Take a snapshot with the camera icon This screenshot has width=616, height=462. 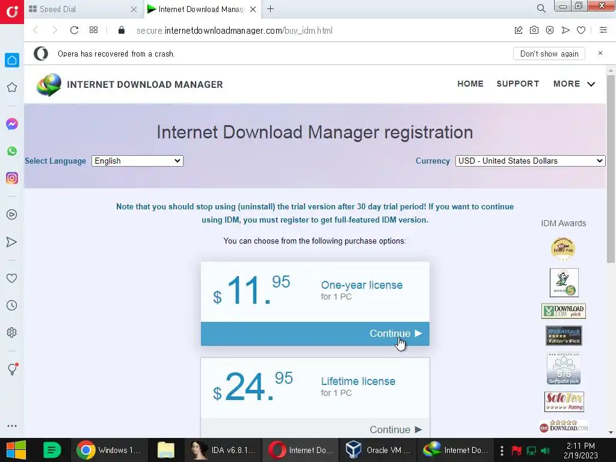pyautogui.click(x=534, y=30)
